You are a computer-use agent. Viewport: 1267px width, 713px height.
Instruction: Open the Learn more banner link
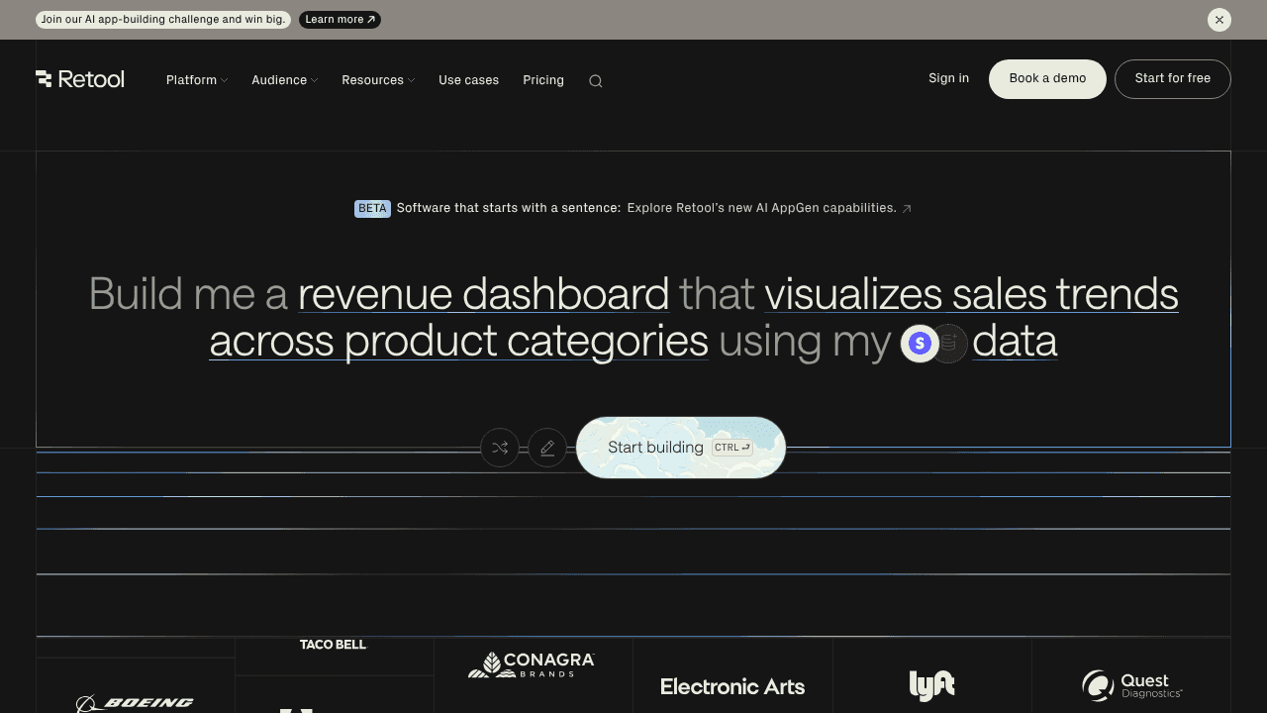340,20
